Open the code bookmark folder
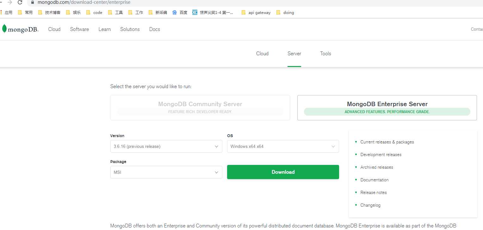Viewport: 483px width, 230px height. (x=94, y=13)
